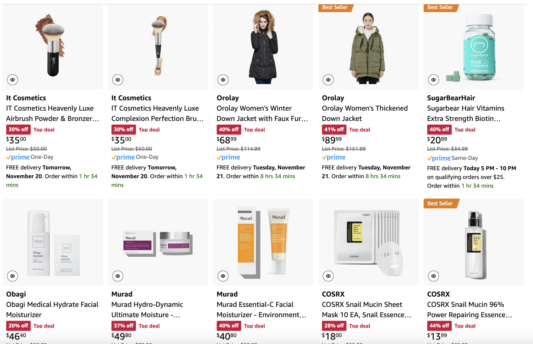
Task: Open Sugarbear Hair Vitamins Extra Strength title
Action: coord(466,113)
